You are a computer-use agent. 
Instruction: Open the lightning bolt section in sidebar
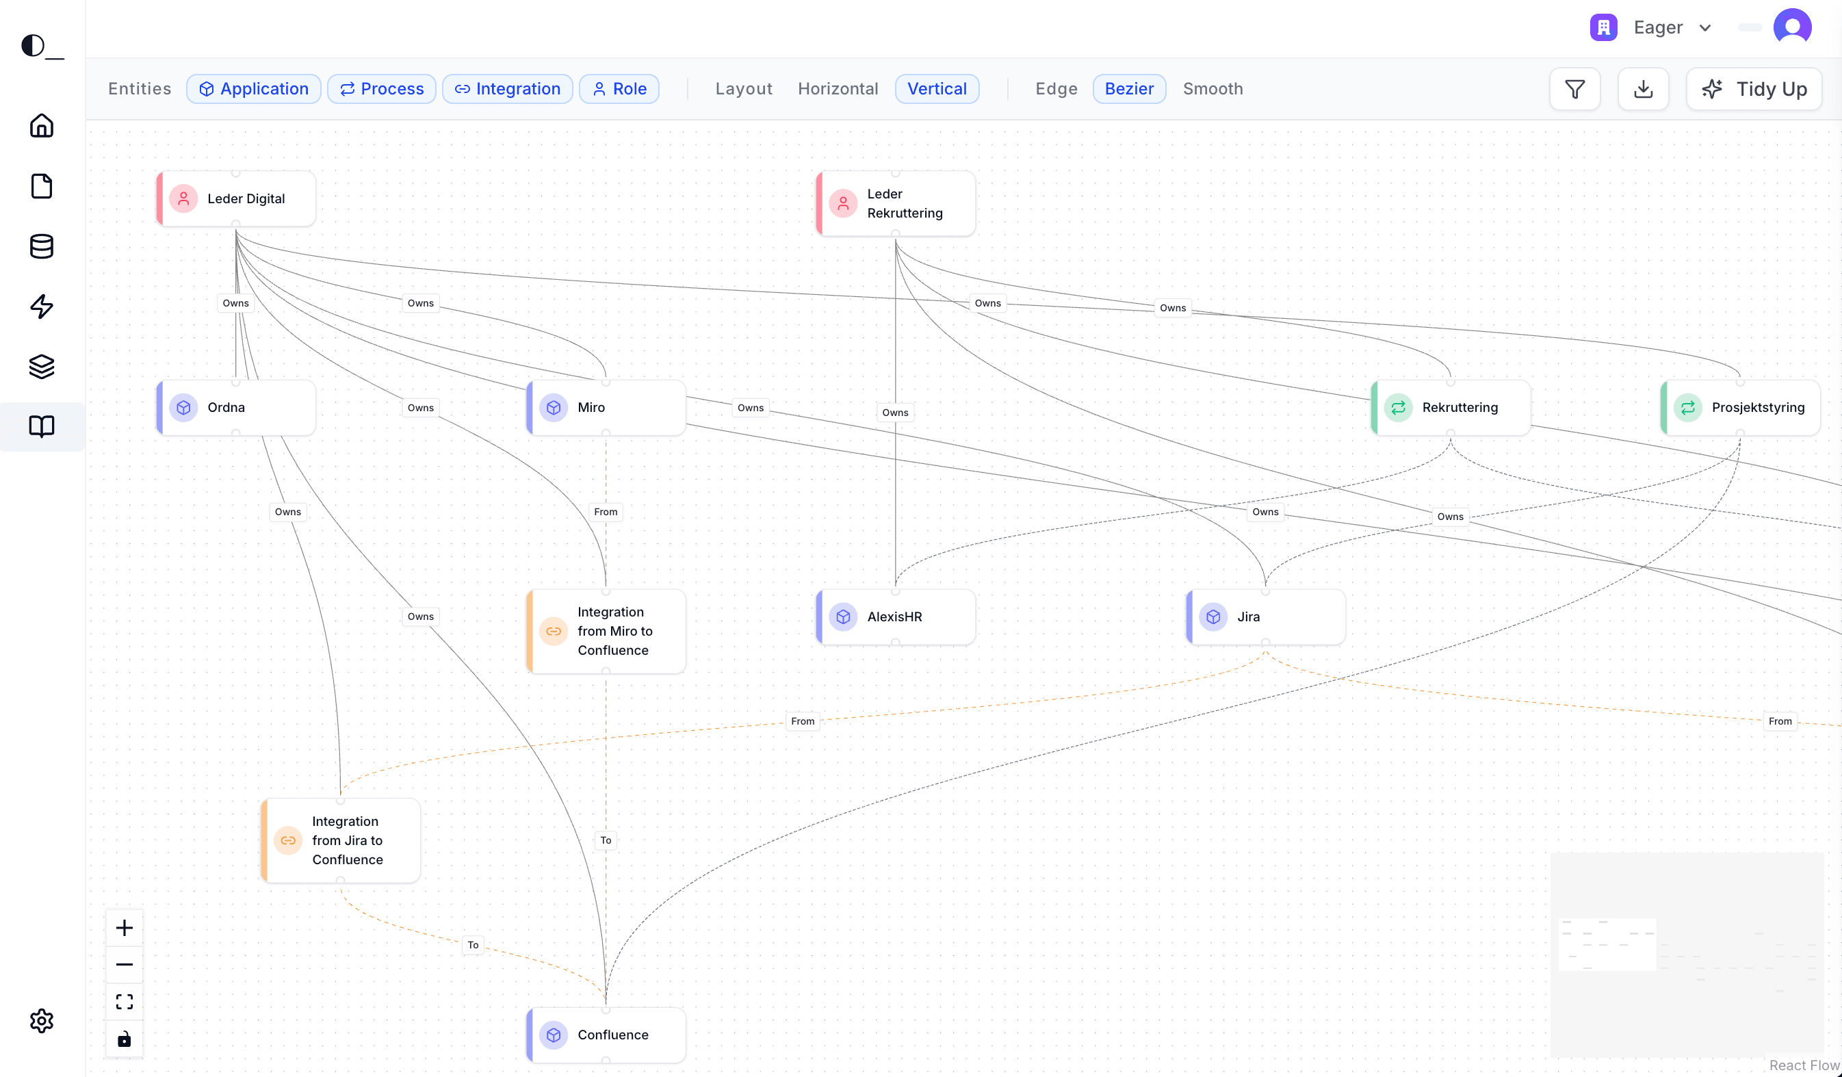point(42,307)
